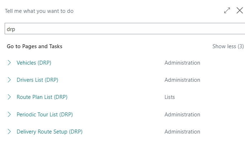Expand the search dialog to full size

click(227, 11)
